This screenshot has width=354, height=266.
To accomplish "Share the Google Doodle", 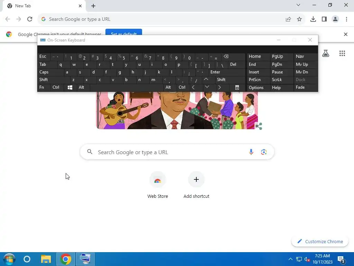I will click(259, 126).
